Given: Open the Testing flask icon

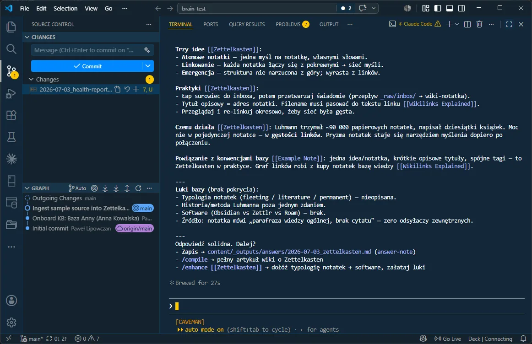Looking at the screenshot, I should pos(11,137).
